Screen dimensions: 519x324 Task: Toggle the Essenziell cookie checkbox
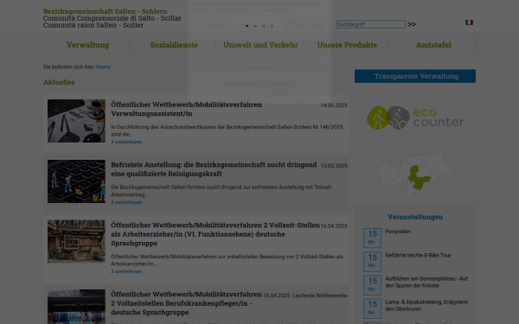197,25
